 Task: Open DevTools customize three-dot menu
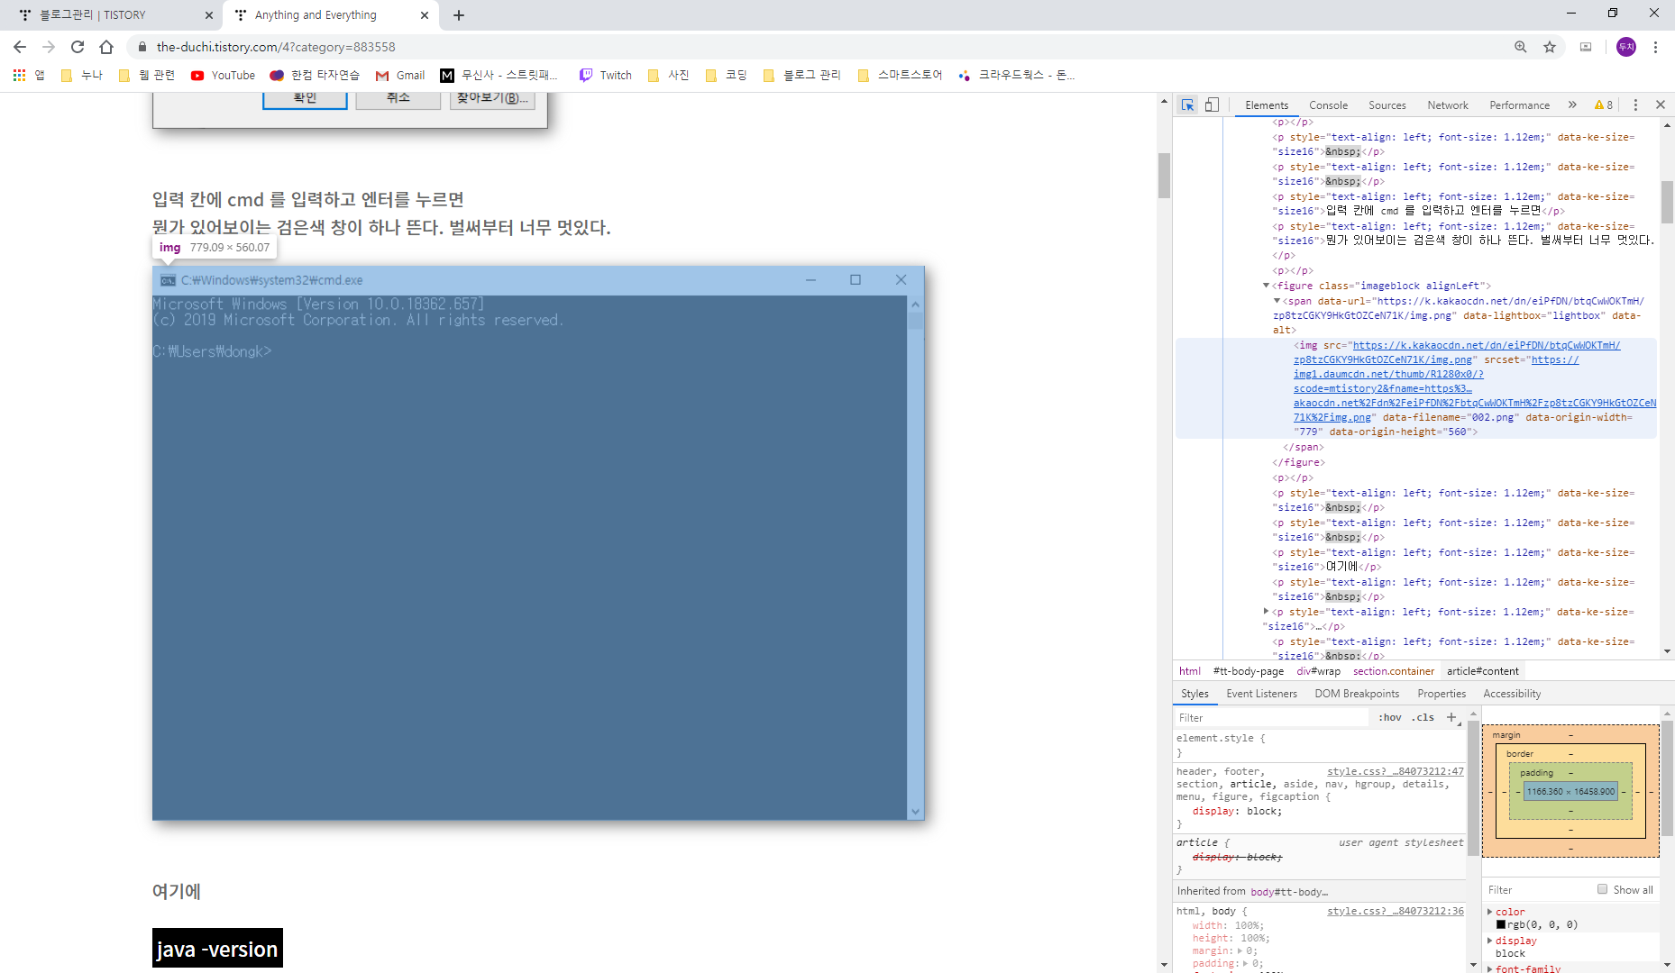tap(1635, 105)
